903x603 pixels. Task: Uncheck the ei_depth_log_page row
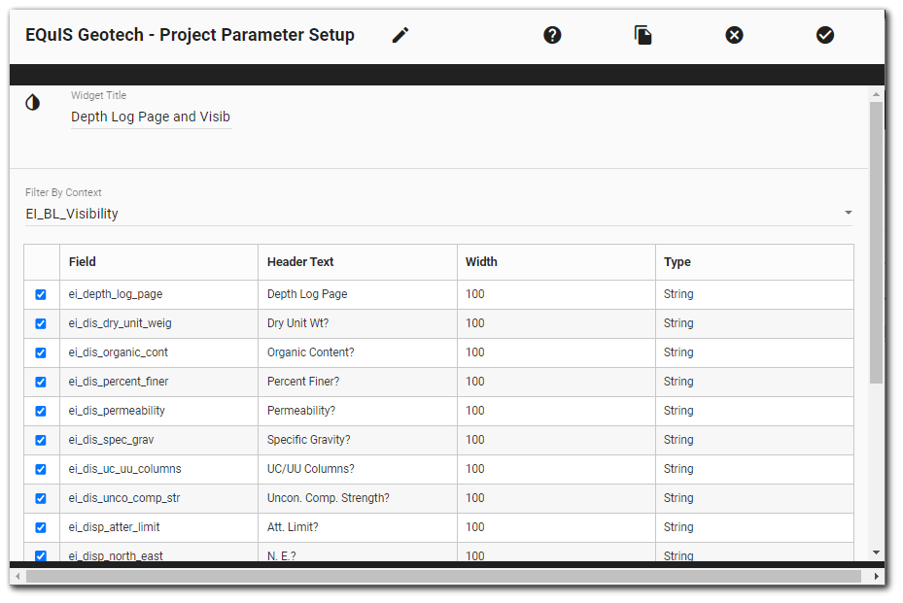point(40,294)
